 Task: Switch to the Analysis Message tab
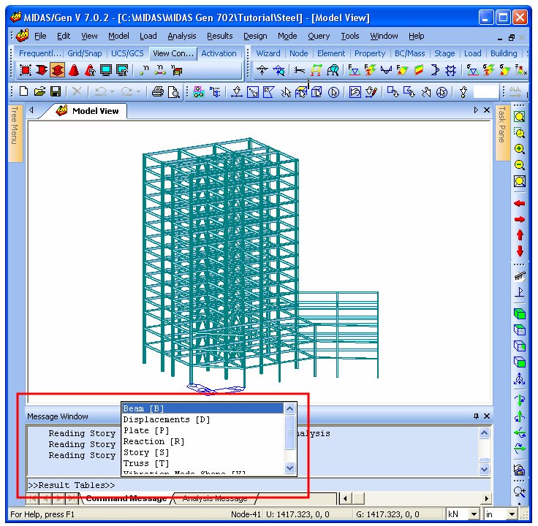(214, 499)
